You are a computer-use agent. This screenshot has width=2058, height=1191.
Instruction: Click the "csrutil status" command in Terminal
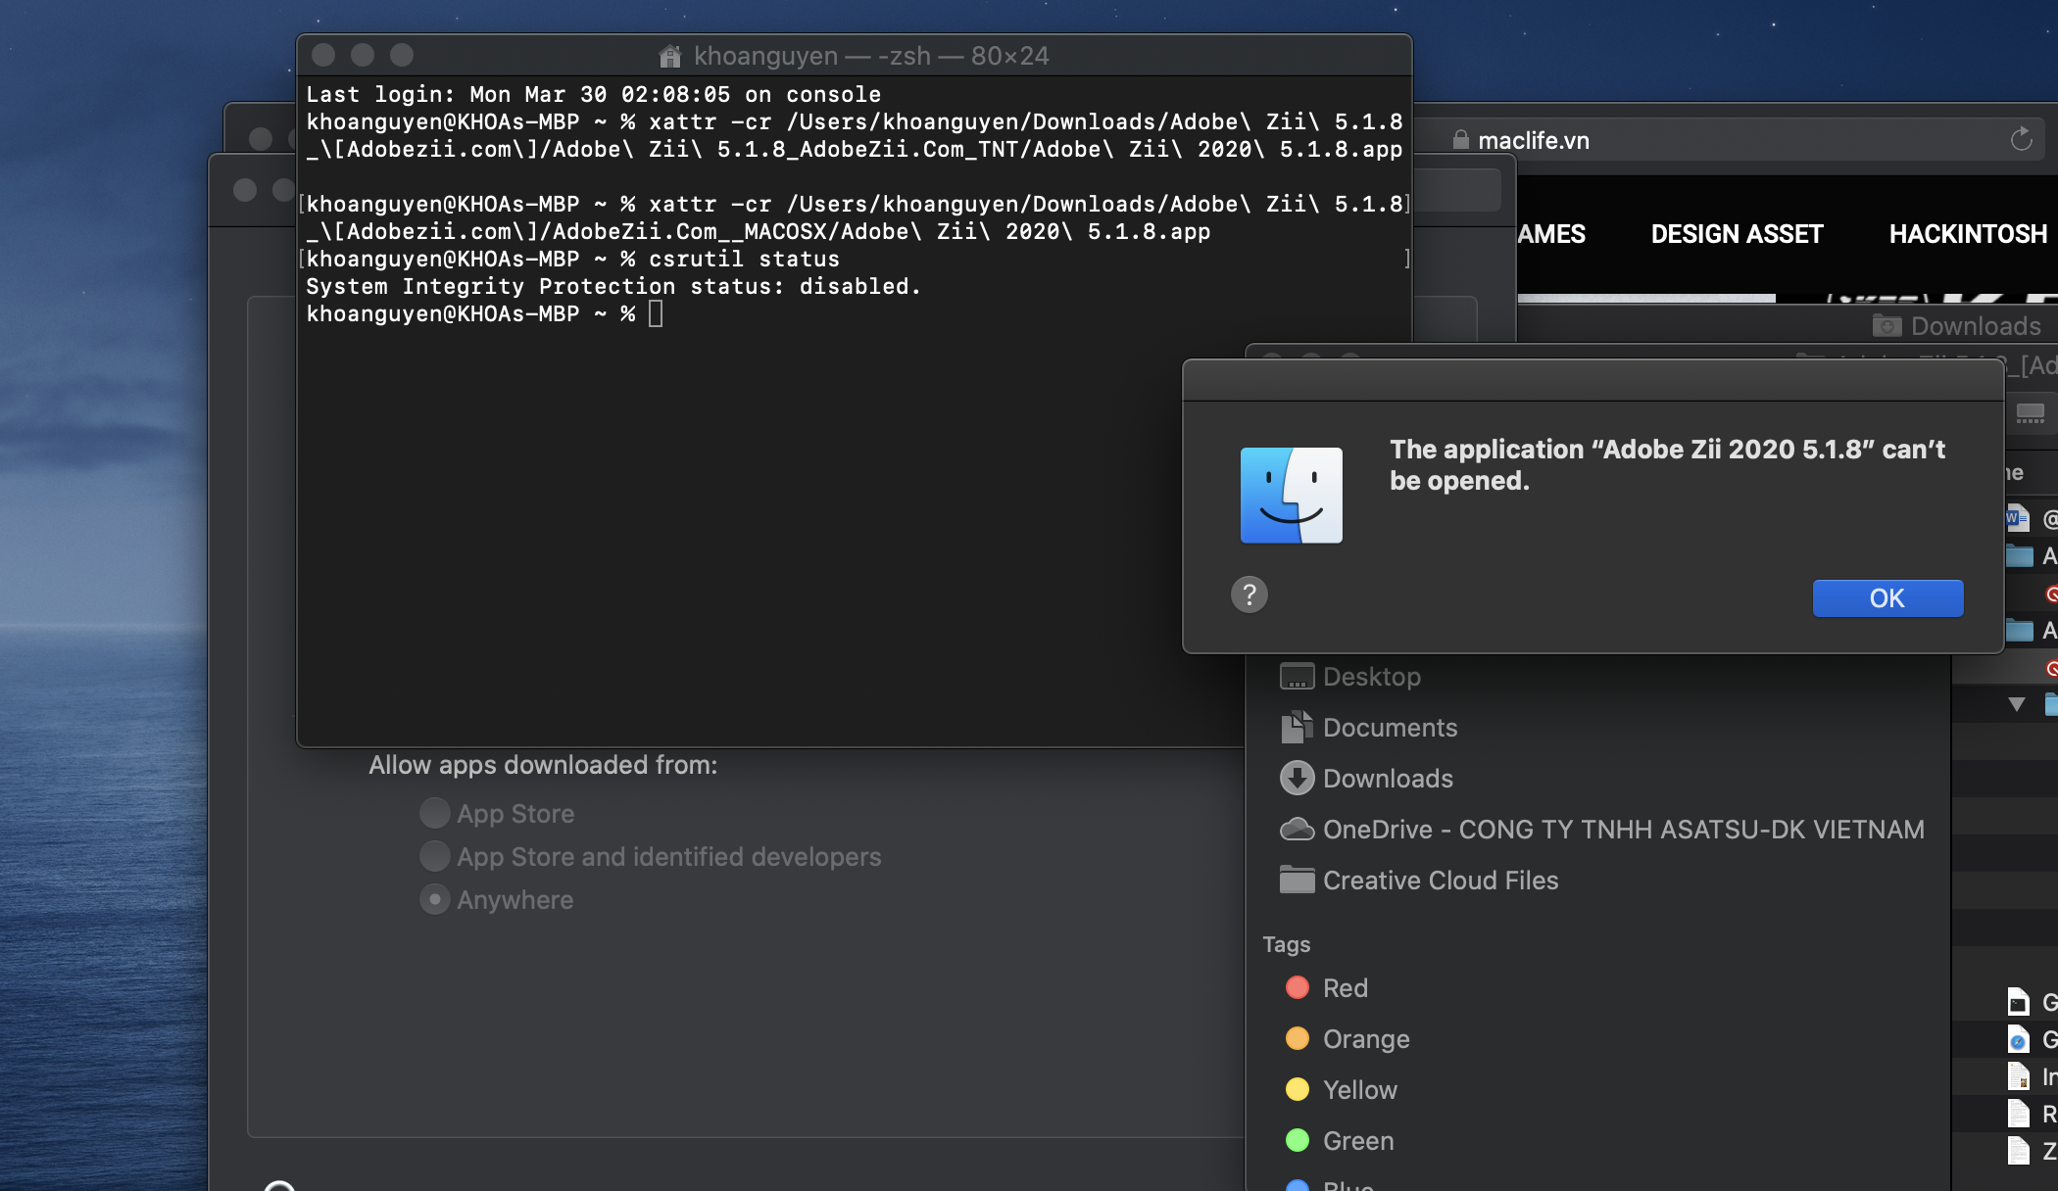[744, 260]
